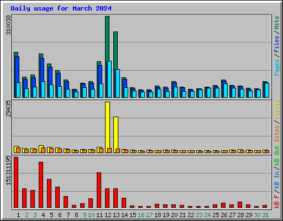Click day 15 on the x-axis

[133, 215]
